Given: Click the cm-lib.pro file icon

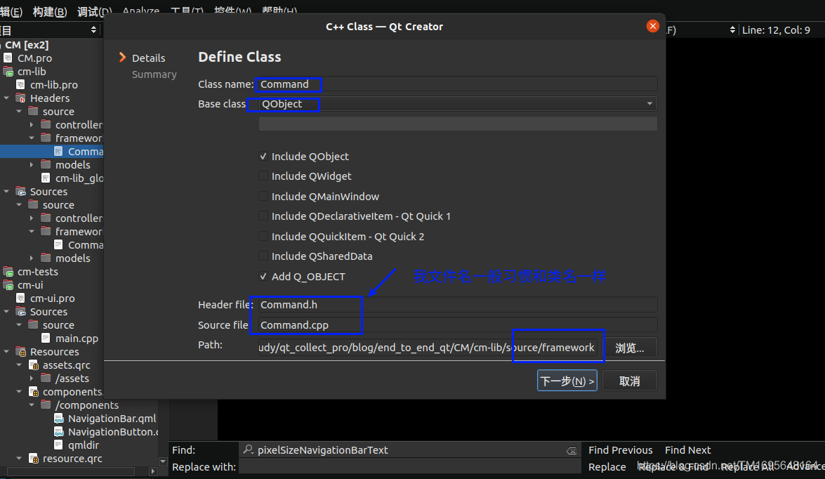Looking at the screenshot, I should click(20, 85).
